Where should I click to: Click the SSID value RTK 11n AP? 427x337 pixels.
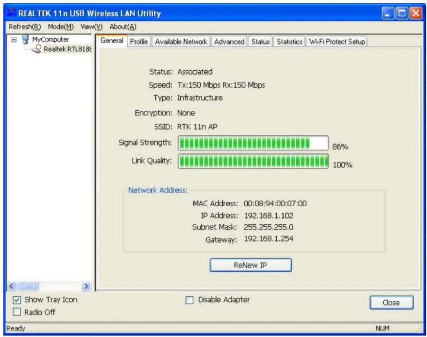pyautogui.click(x=197, y=127)
